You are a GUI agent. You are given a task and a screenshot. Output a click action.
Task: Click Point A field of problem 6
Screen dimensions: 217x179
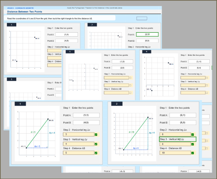(199, 62)
